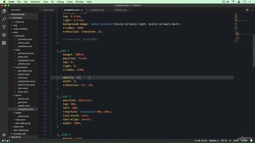255x143 pixels.
Task: Open the Apple menu
Action: (x=4, y=2)
